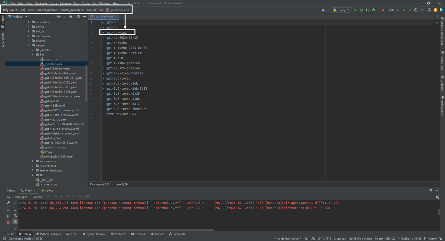Image resolution: width=445 pixels, height=241 pixels.
Task: Open gpt-4o-mini.yaml in project tree
Action: (55, 147)
